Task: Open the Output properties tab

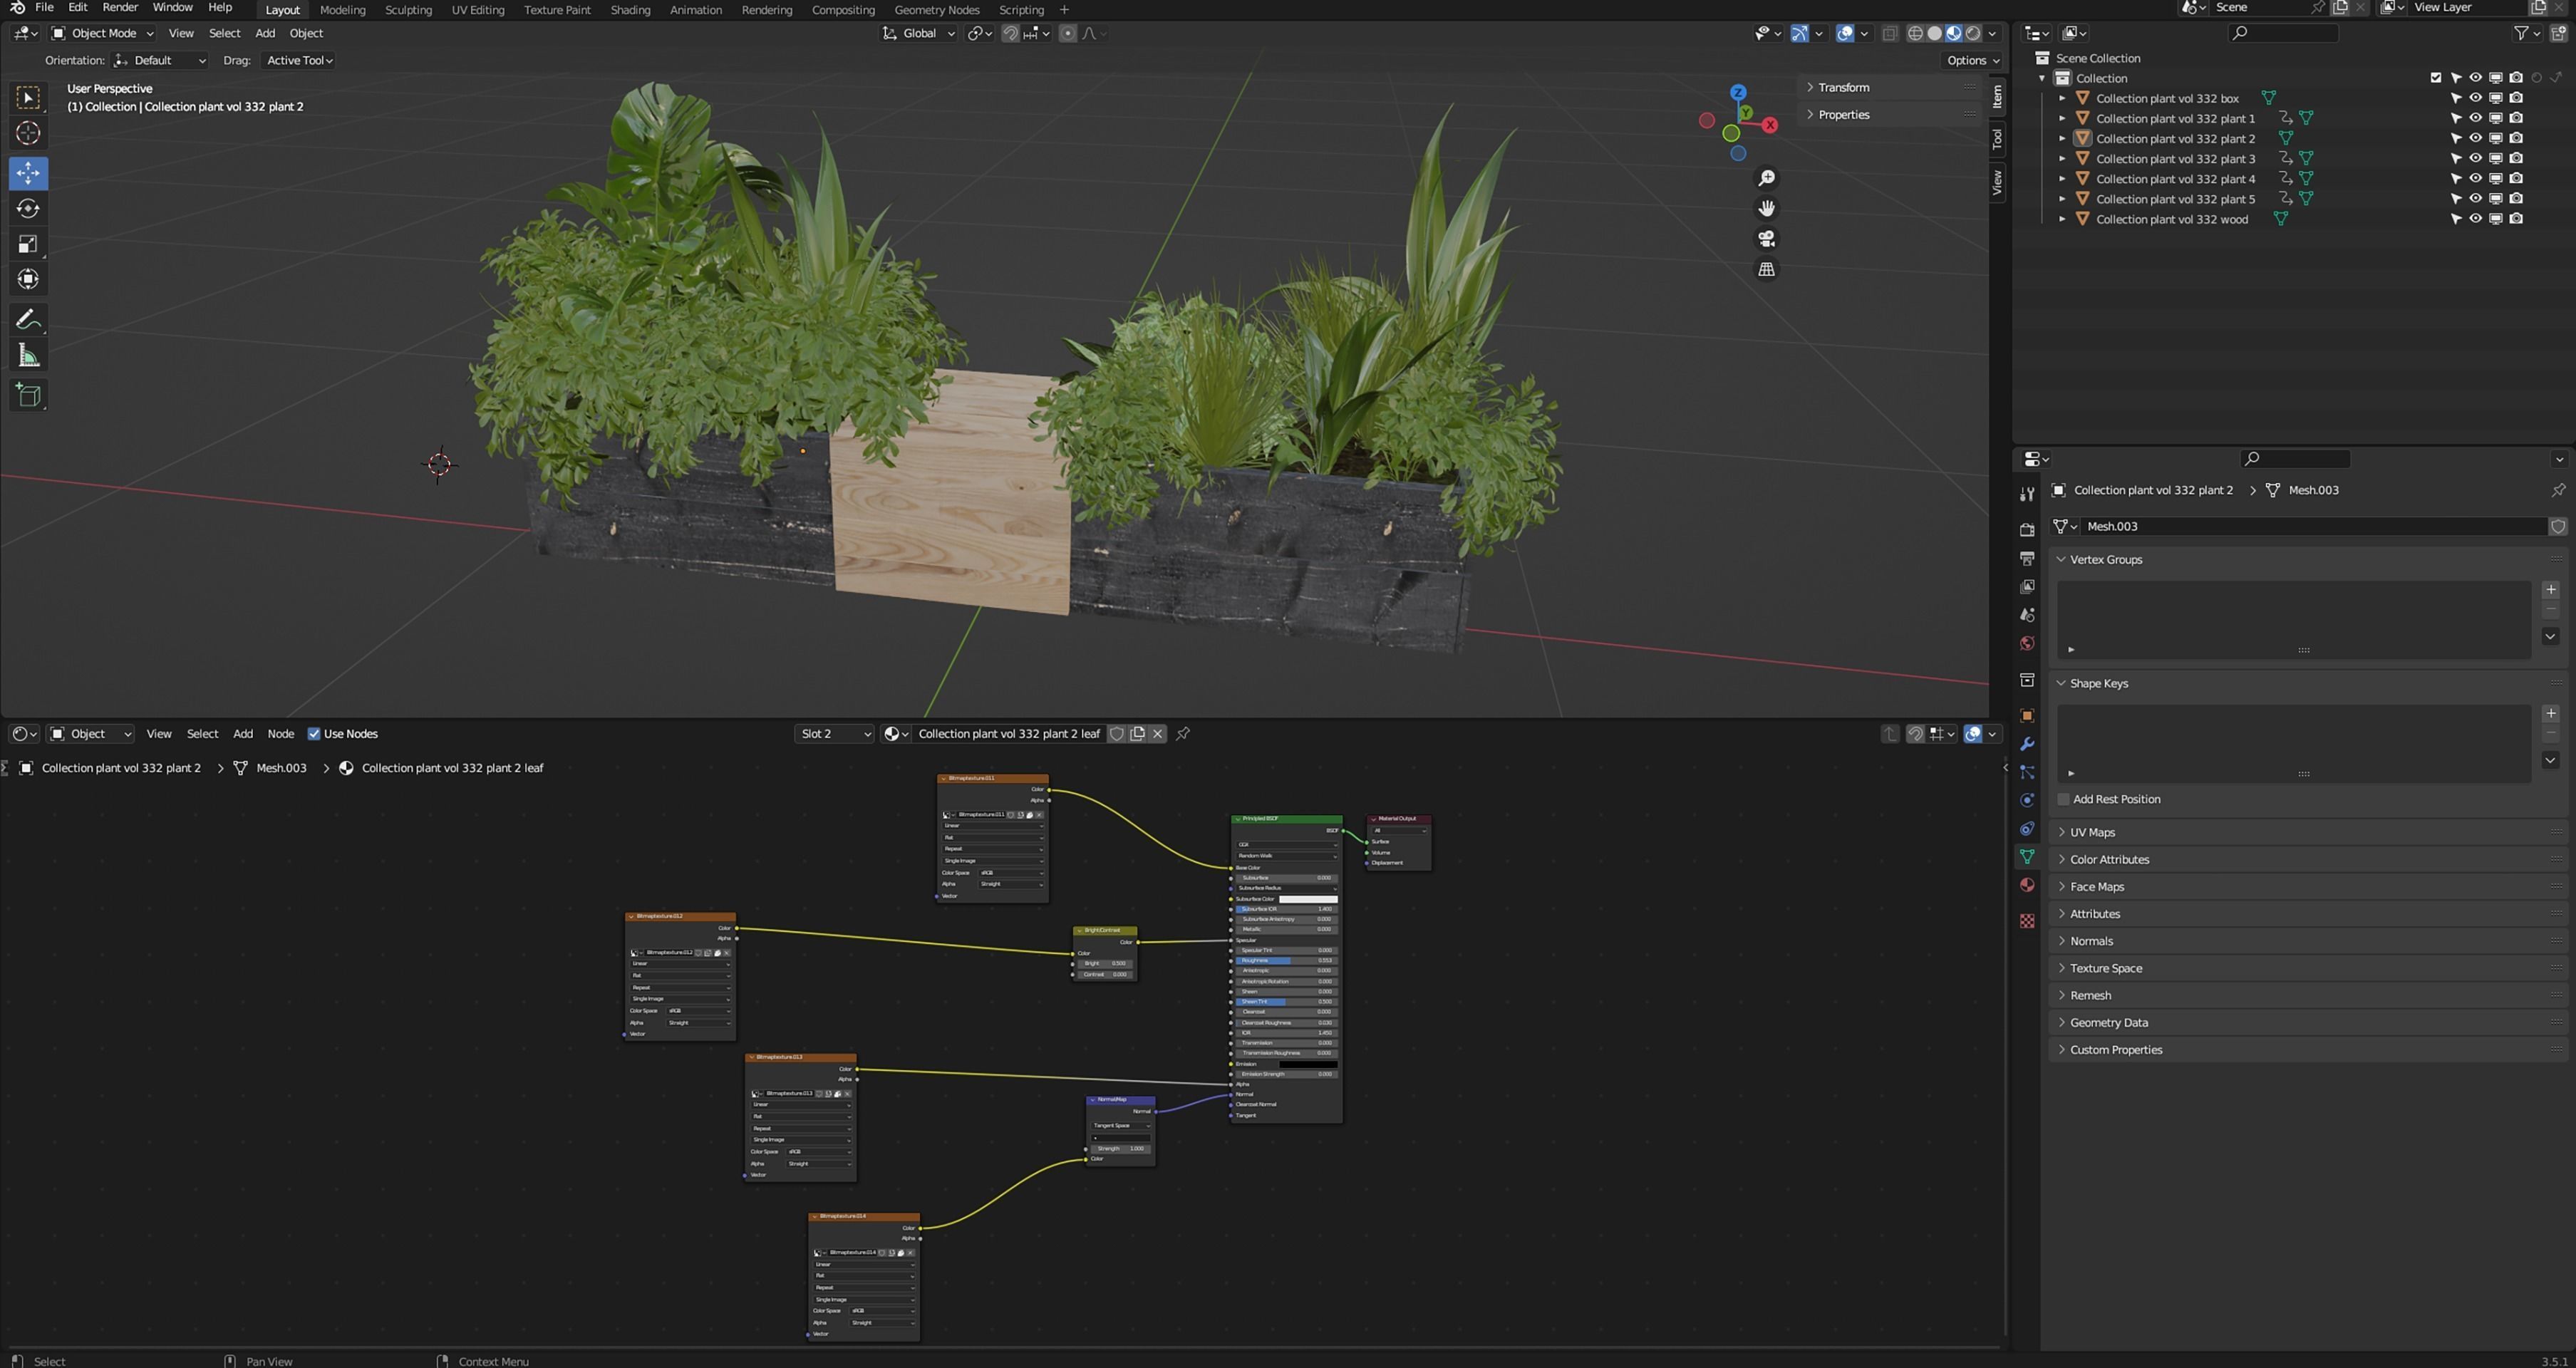Action: pos(2027,558)
